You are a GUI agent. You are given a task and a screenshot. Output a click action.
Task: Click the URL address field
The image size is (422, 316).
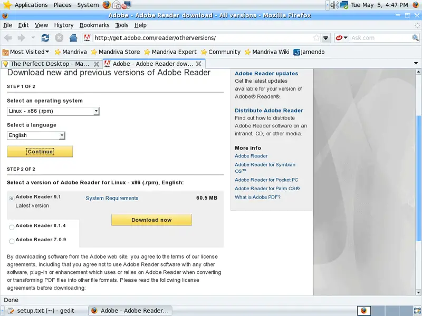tap(202, 38)
